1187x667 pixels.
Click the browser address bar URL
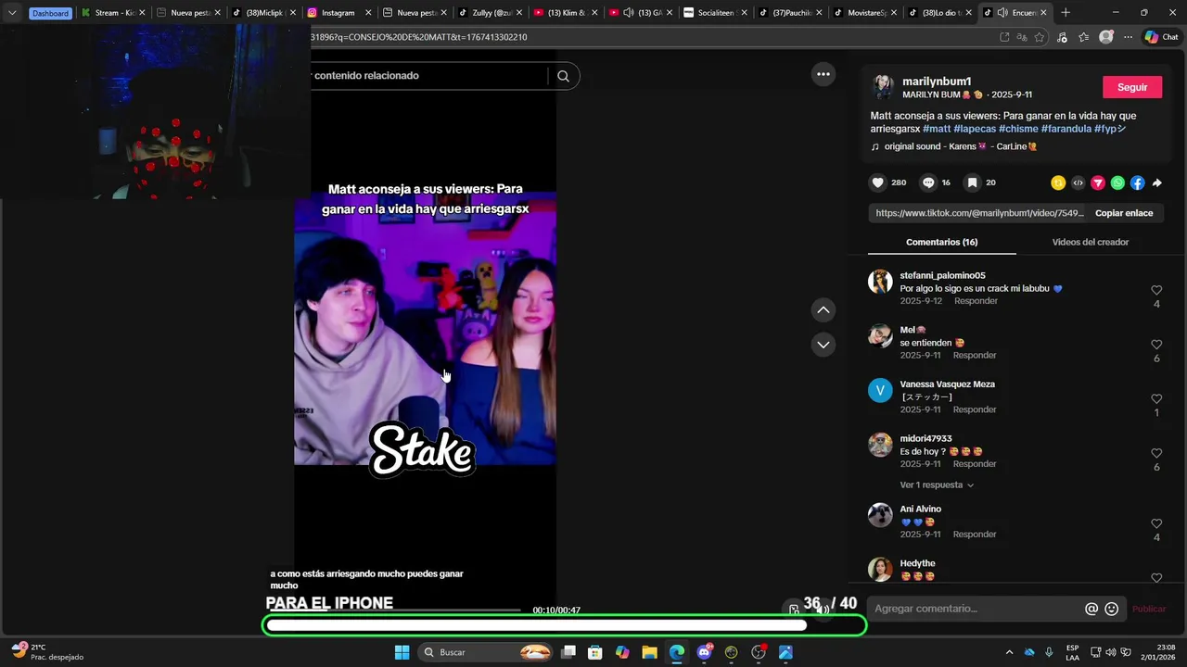click(x=649, y=37)
